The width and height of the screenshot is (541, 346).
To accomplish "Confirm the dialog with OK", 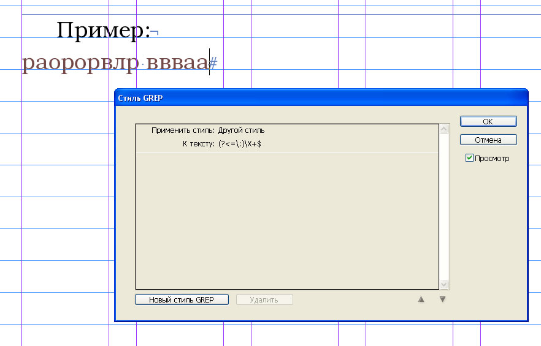I will point(488,121).
